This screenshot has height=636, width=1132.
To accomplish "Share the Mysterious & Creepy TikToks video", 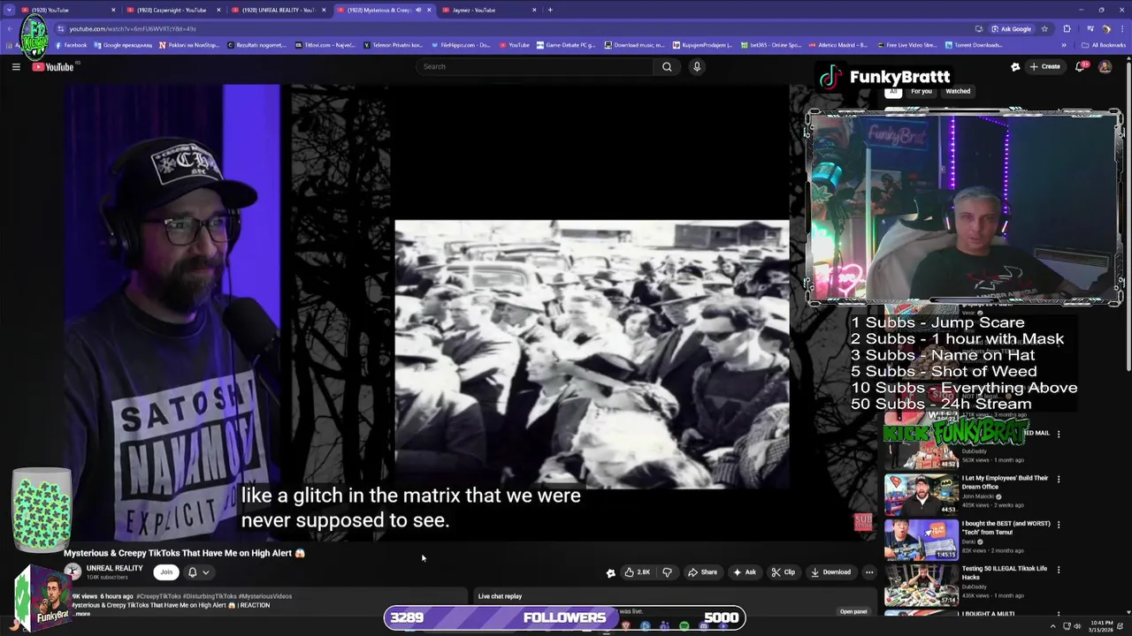I will pos(702,572).
